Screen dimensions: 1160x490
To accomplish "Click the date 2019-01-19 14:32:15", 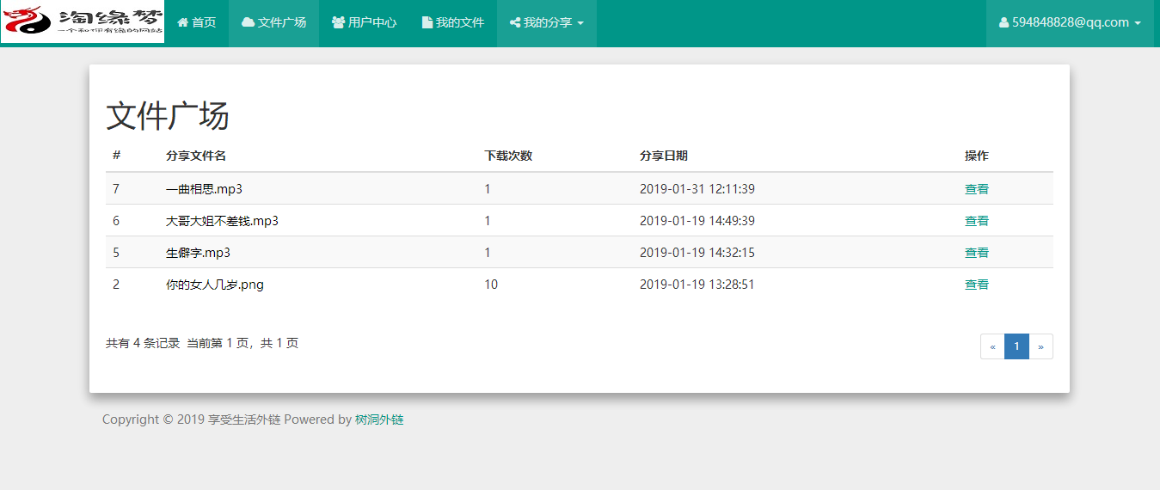I will point(697,253).
